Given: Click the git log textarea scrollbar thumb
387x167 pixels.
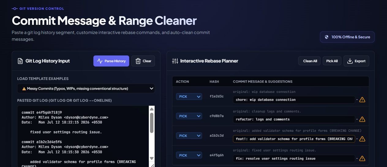Looking at the screenshot, I should point(152,123).
